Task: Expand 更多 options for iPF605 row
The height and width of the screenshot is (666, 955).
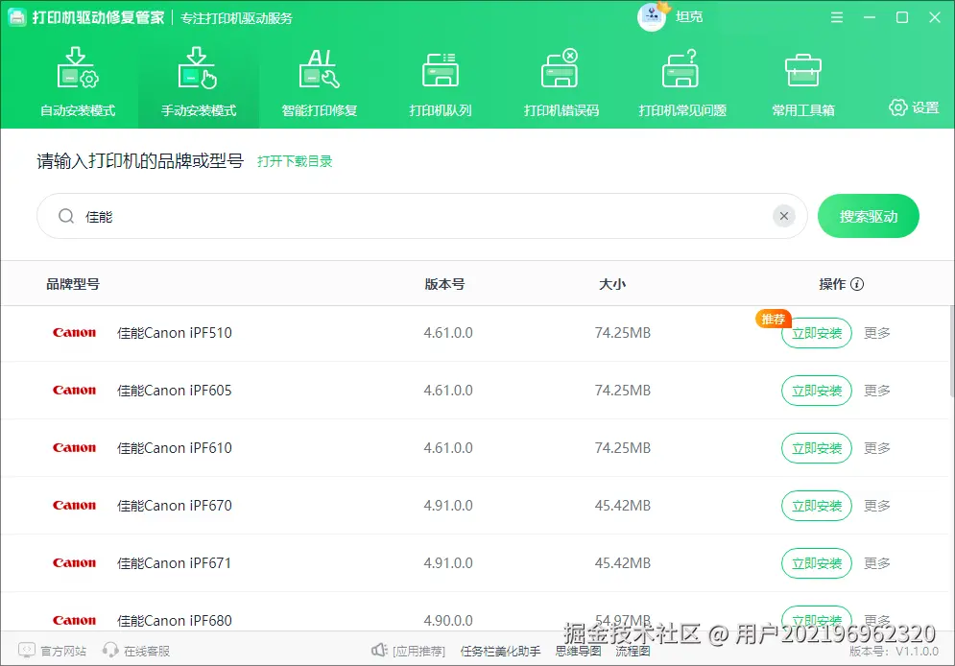Action: 877,391
